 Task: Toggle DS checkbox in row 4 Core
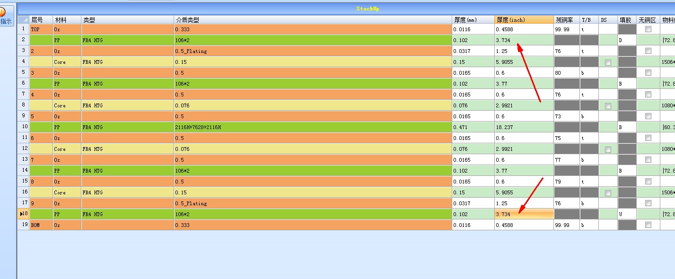tap(608, 62)
